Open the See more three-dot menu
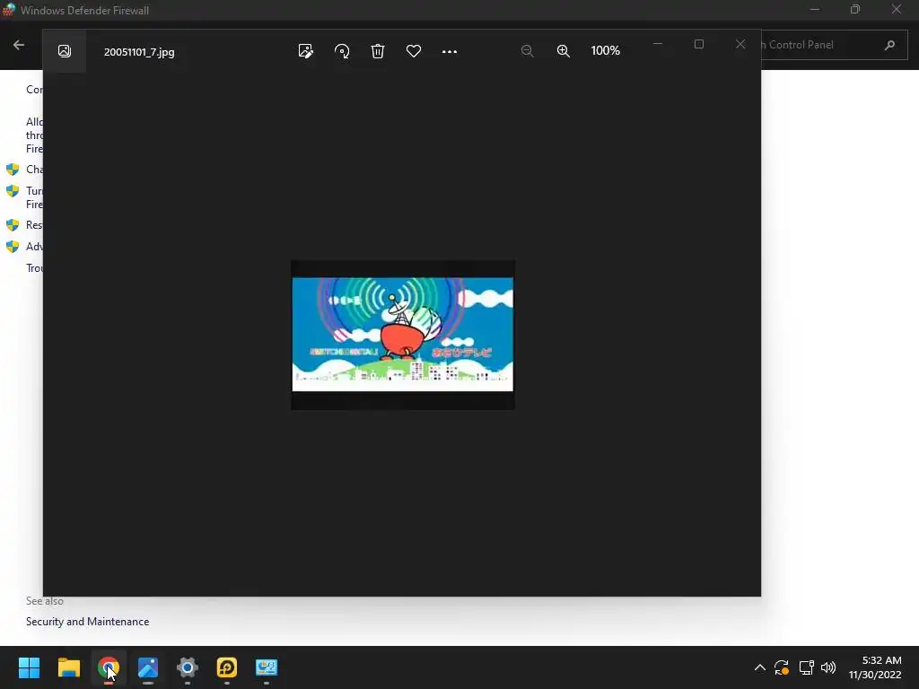This screenshot has height=689, width=919. point(450,51)
